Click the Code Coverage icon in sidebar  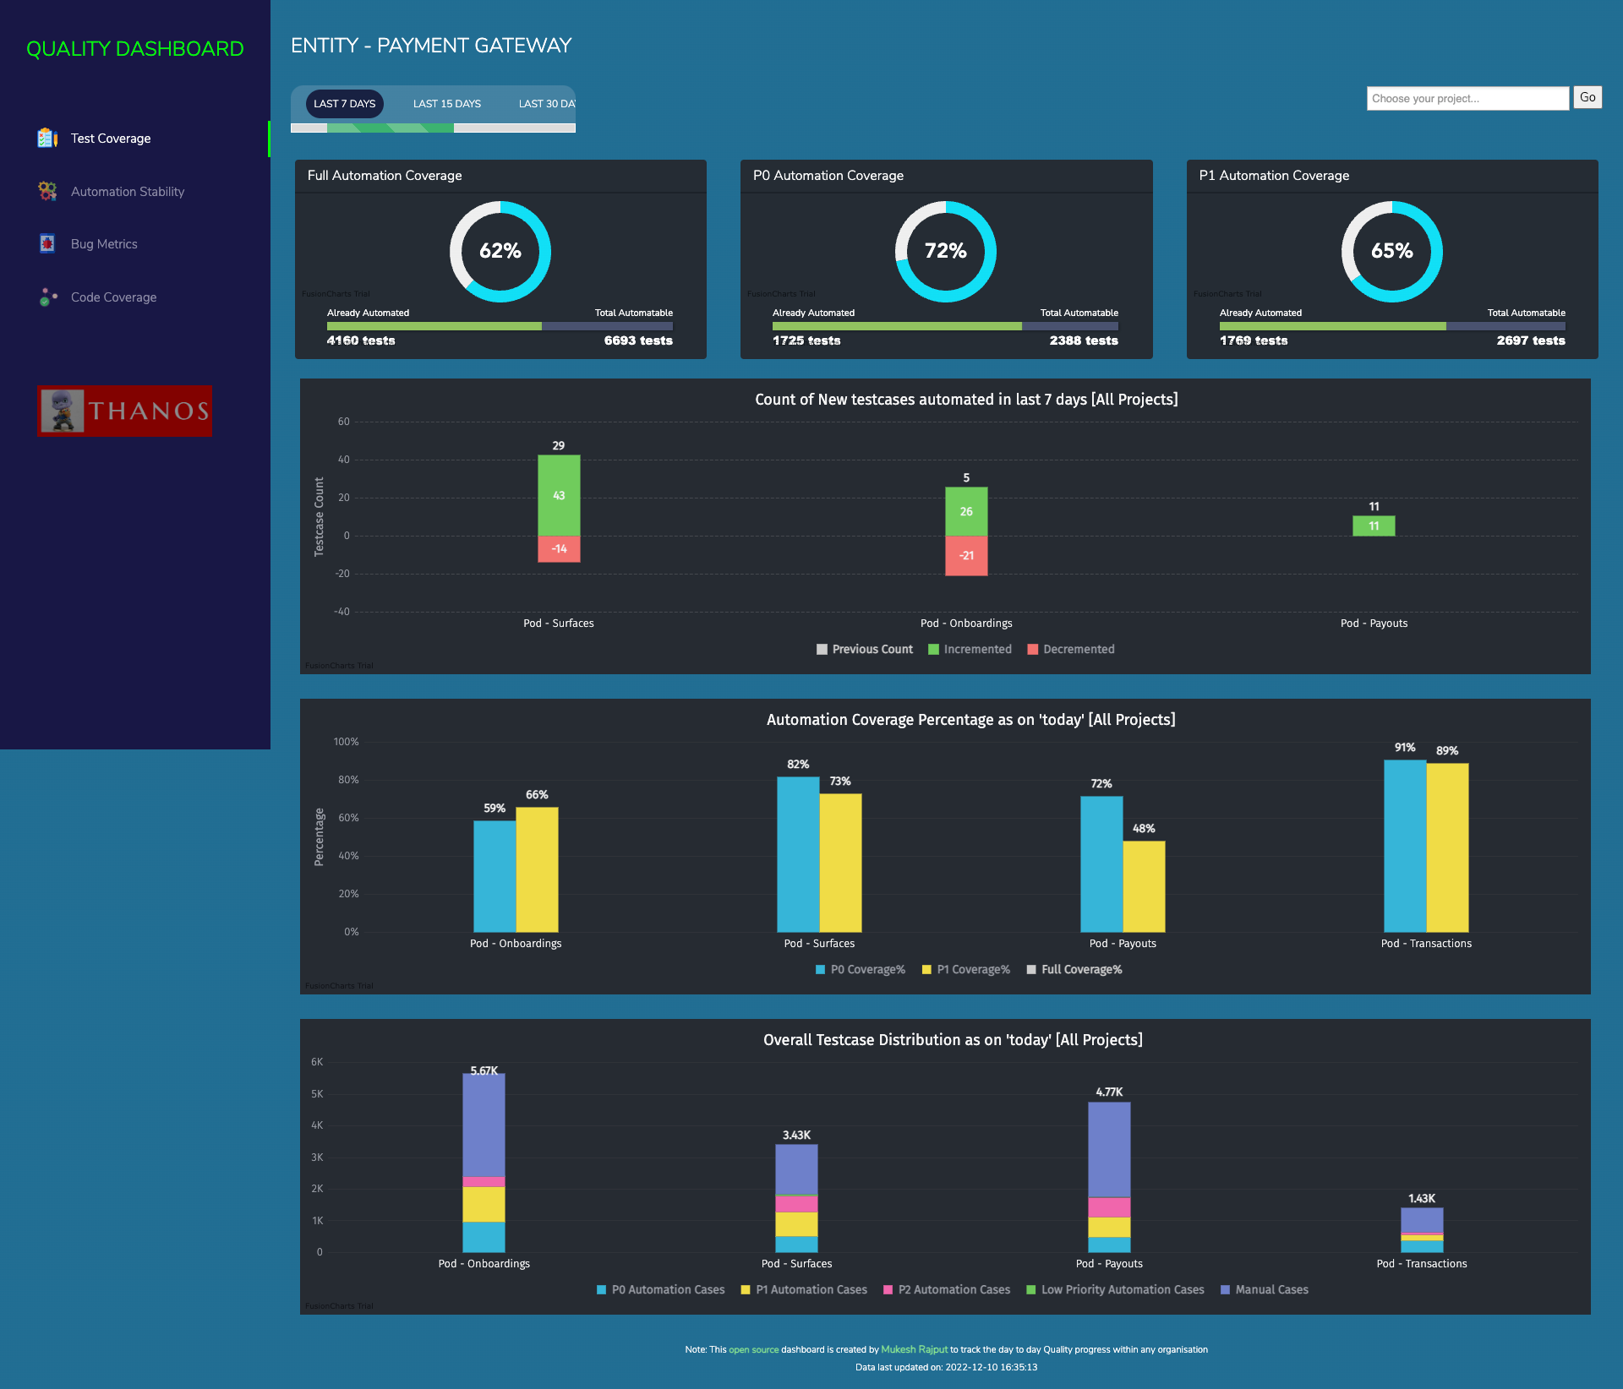[x=47, y=297]
